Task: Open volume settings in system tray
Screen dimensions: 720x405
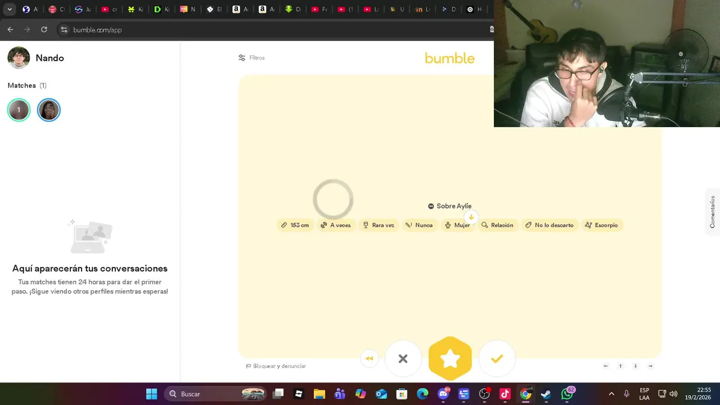Action: coord(673,394)
